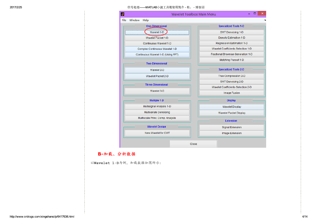
Task: Close the Wavelet Toolbox Main Menu window
Action: (x=262, y=13)
